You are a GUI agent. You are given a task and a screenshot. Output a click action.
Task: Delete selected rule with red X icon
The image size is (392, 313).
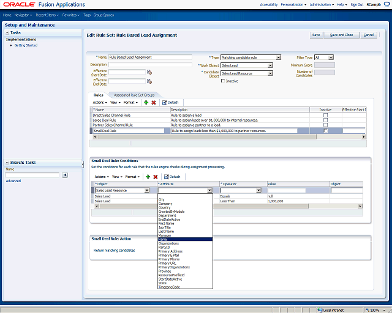tap(154, 102)
